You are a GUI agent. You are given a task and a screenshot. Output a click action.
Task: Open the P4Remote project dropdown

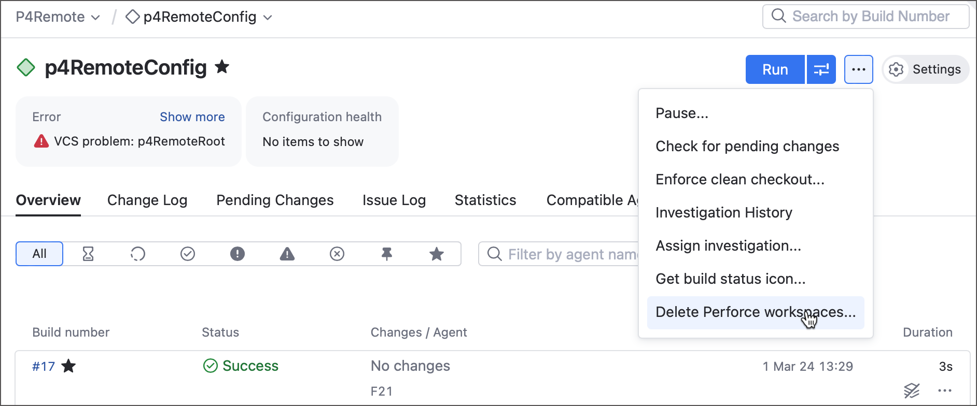57,16
